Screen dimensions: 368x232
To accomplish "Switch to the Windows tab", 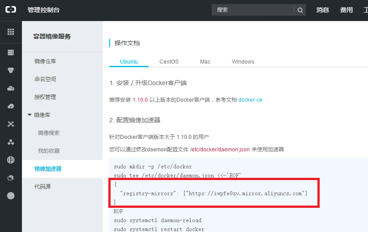I will tap(243, 62).
